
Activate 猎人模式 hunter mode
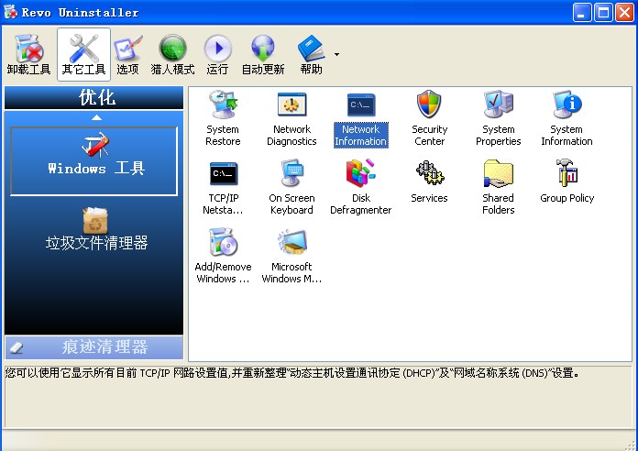(x=172, y=55)
